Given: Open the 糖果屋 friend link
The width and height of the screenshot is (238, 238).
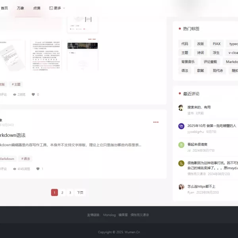Looking at the screenshot, I should 123,215.
